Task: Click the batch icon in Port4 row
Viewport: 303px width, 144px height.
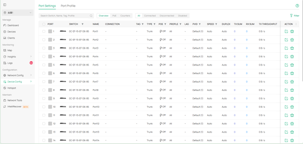Action: (x=292, y=56)
